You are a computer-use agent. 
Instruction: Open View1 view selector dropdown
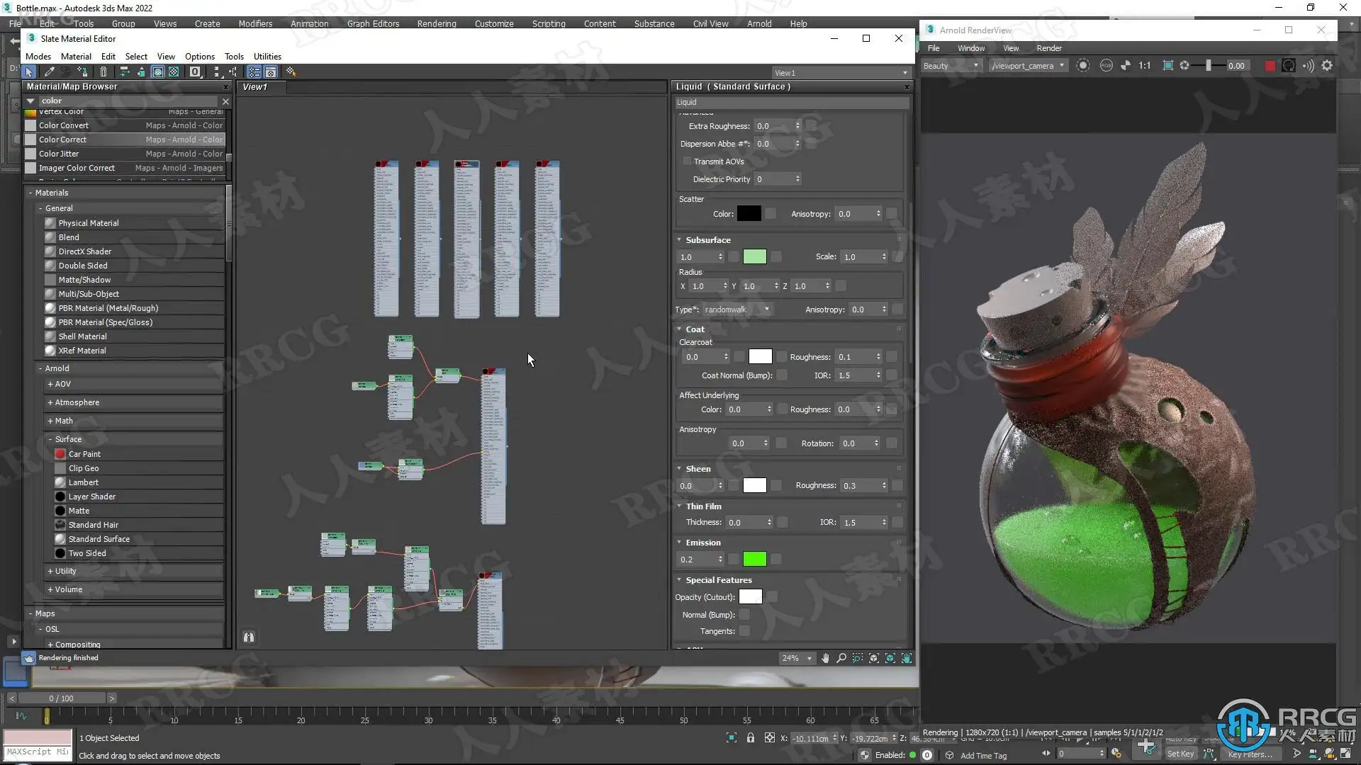point(841,73)
